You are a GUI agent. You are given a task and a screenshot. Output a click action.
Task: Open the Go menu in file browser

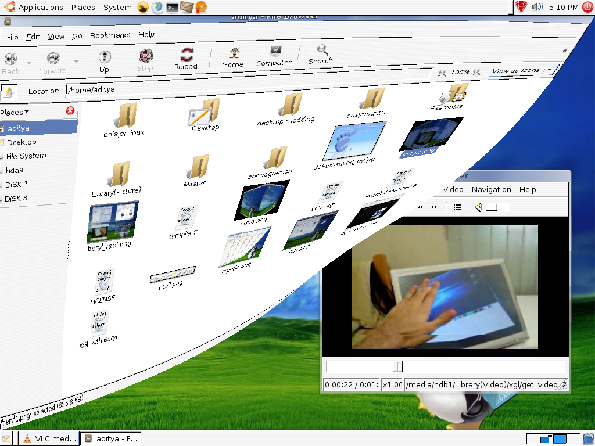[77, 36]
